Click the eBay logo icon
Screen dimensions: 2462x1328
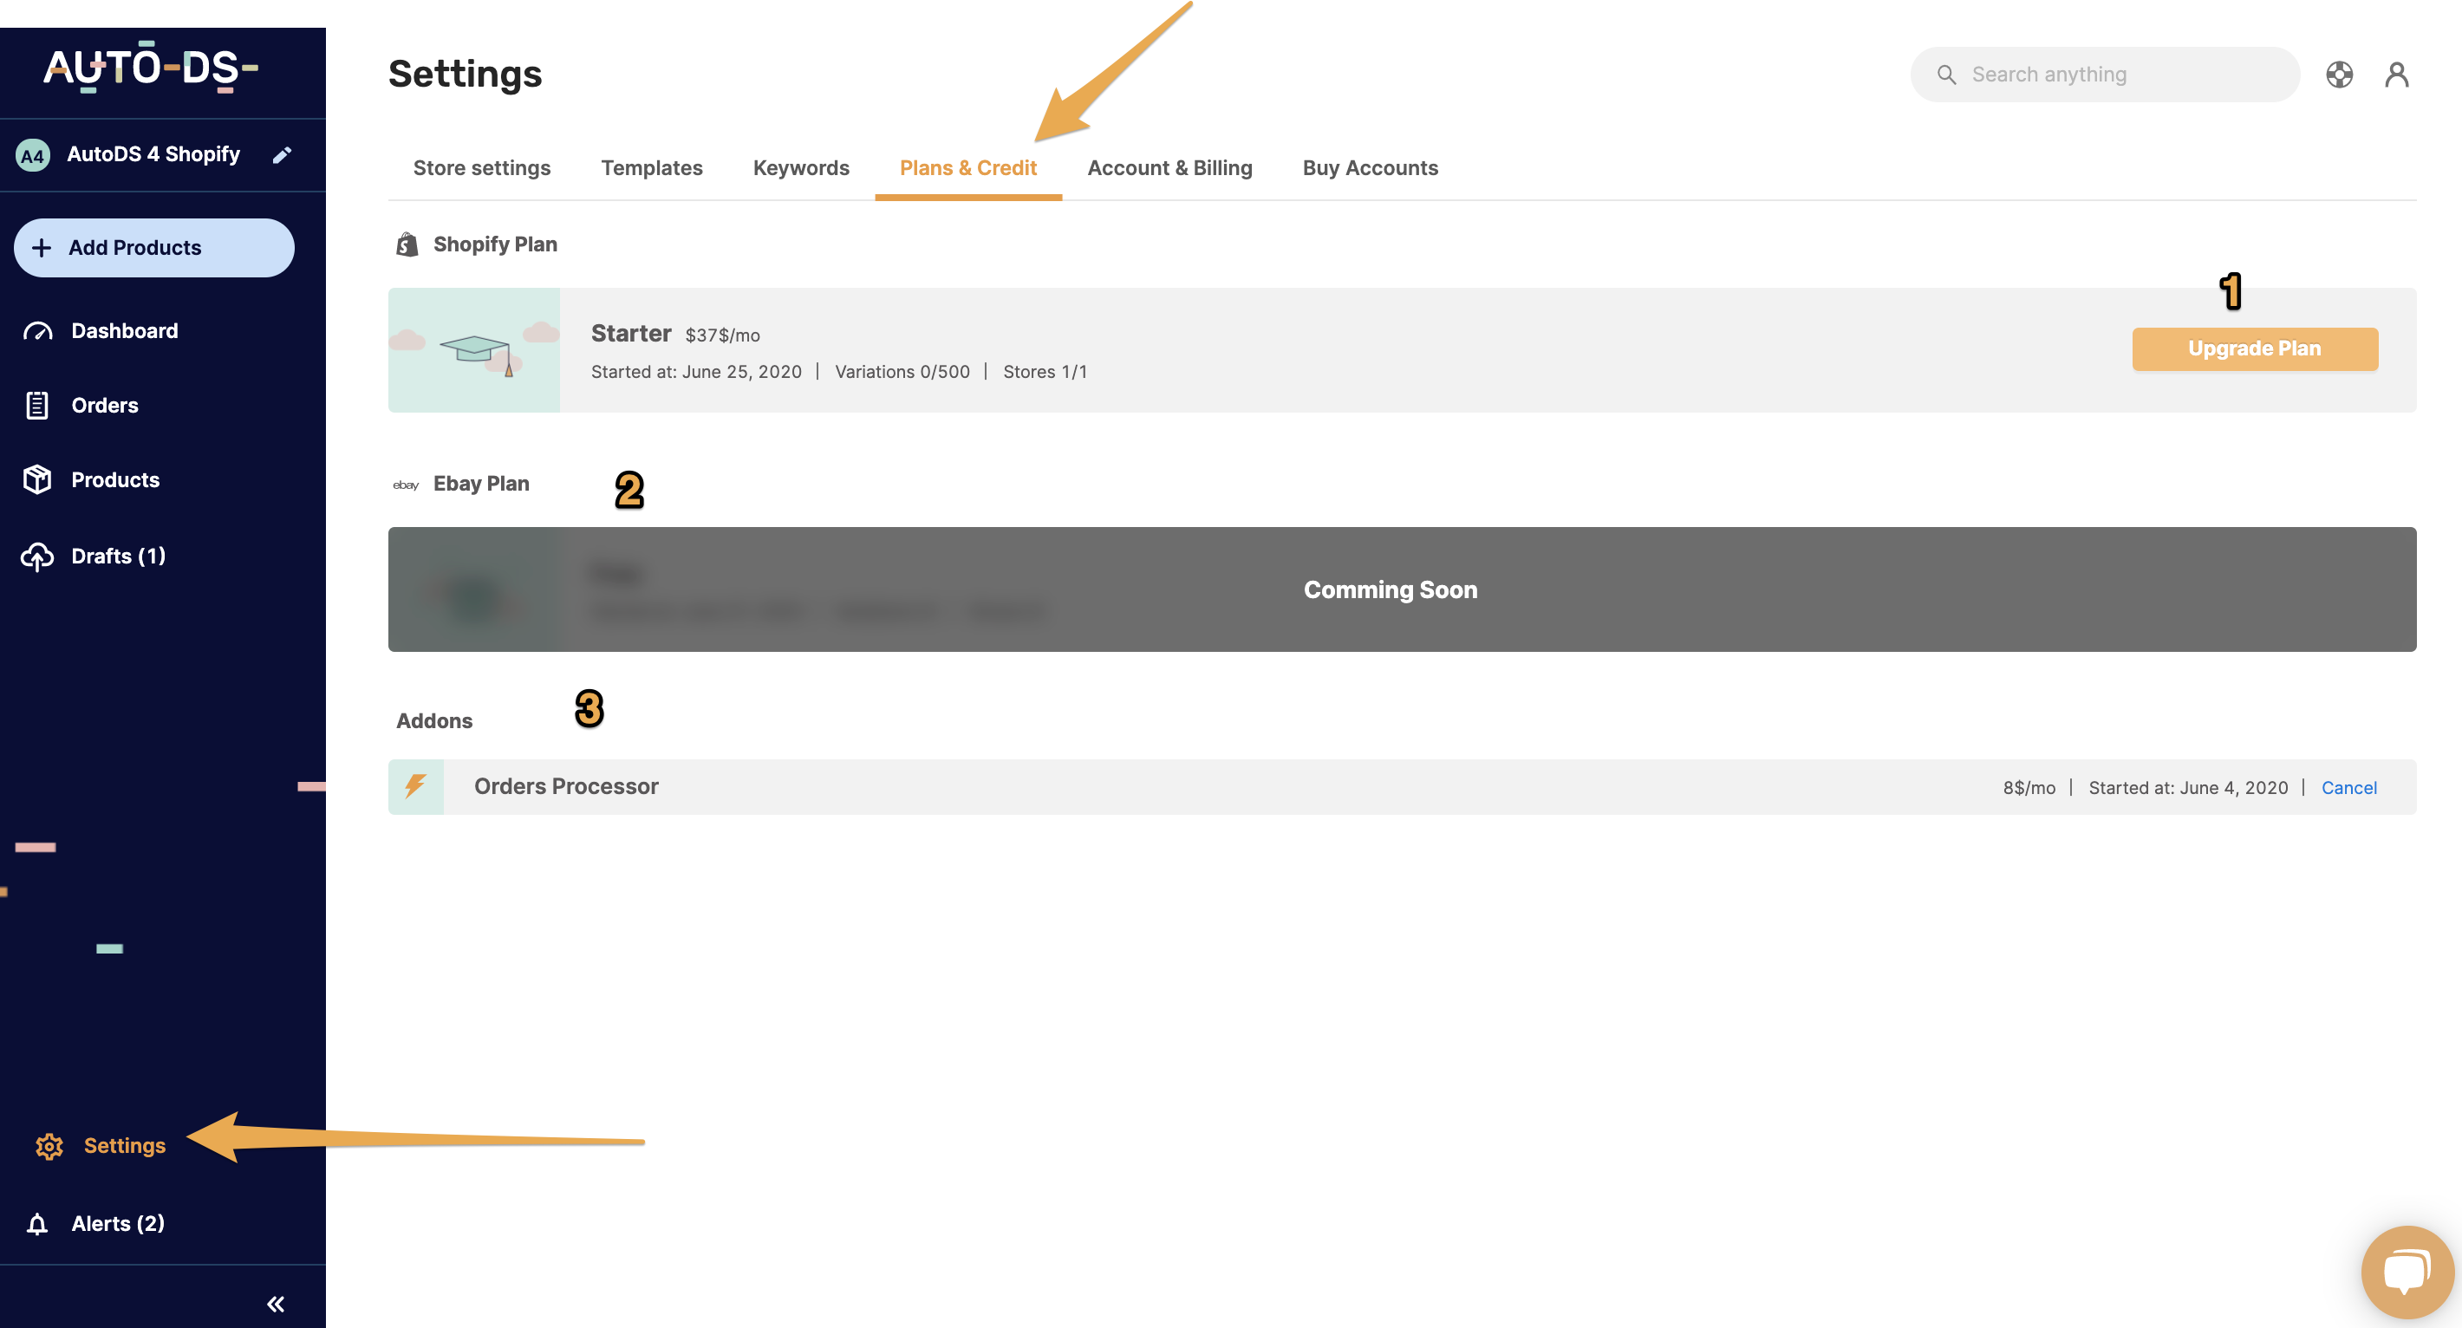pos(405,485)
